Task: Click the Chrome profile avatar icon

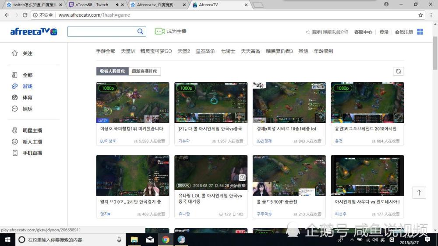Action: tap(386, 4)
